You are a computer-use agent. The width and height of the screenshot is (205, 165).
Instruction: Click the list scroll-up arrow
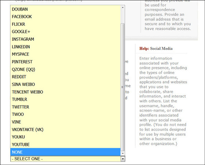tap(123, 7)
